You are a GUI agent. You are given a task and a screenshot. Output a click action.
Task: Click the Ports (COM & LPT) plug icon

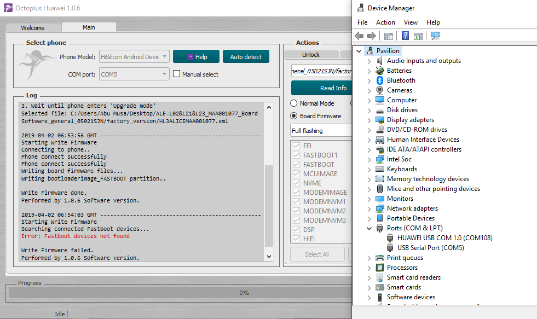(379, 228)
